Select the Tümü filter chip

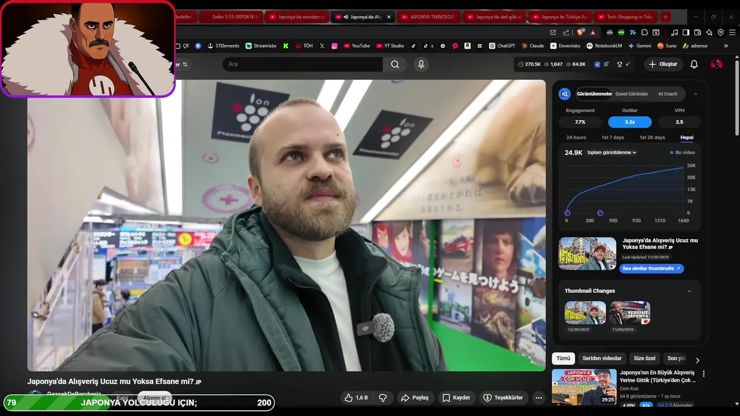[563, 358]
